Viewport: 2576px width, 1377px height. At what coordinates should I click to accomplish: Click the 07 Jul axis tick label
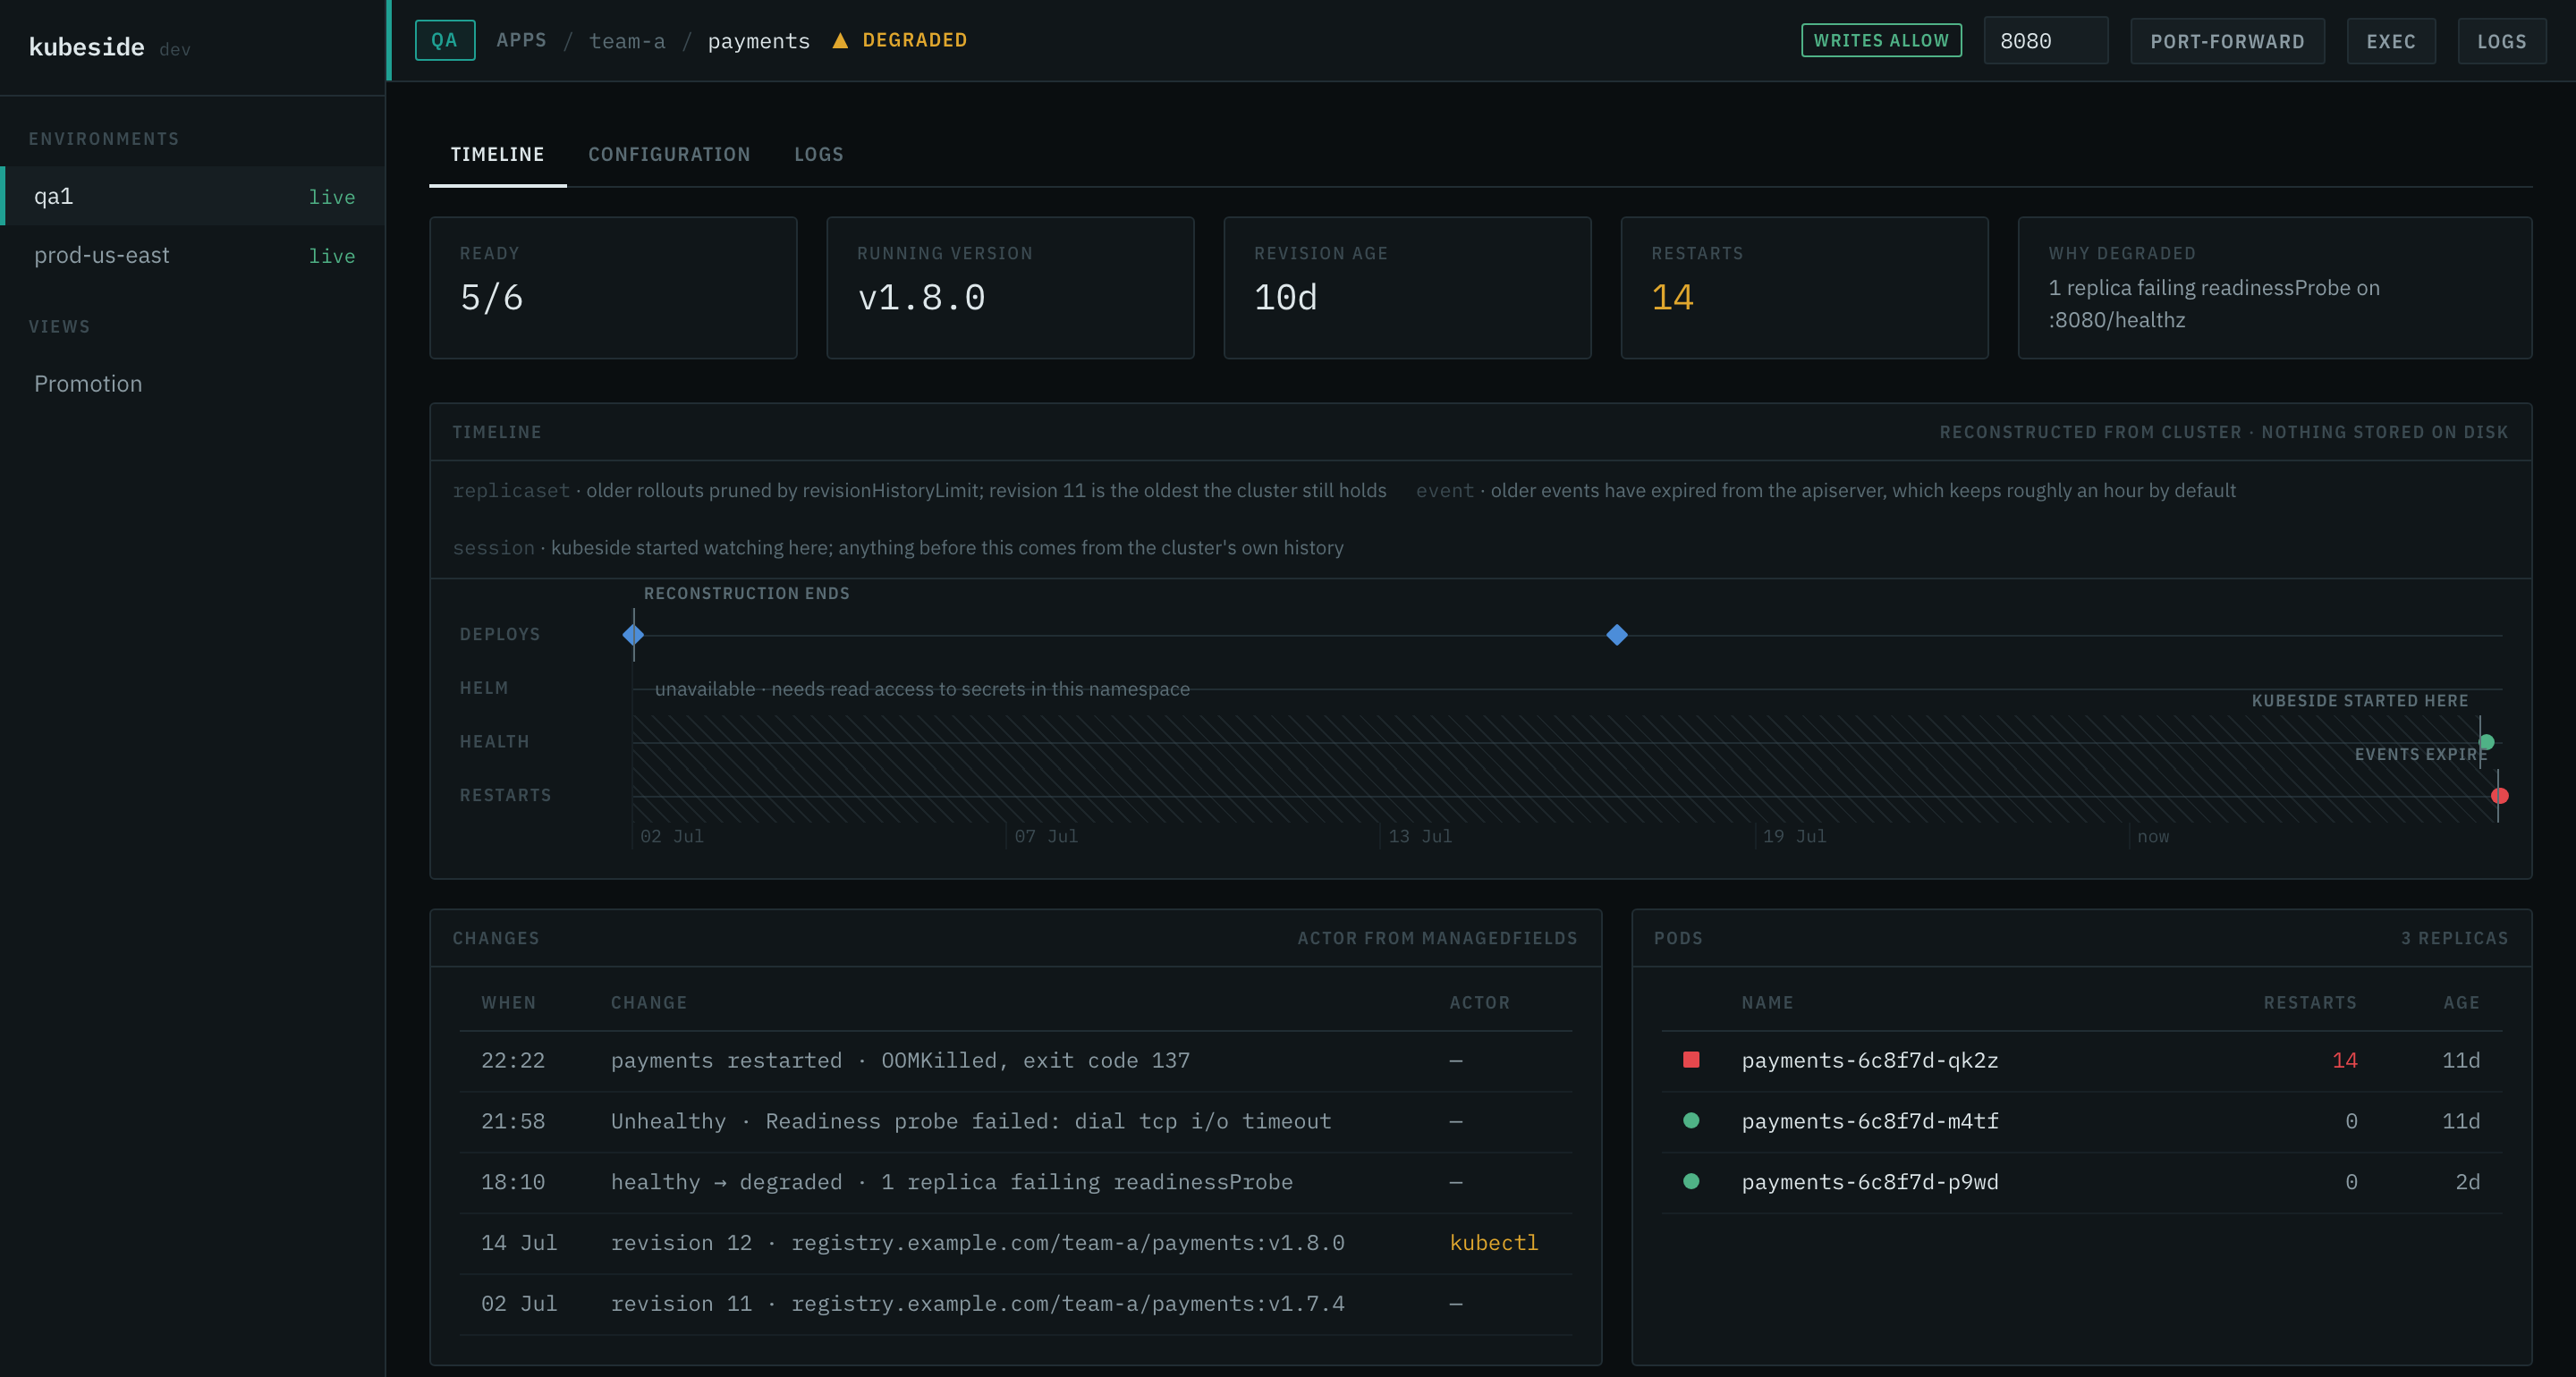(1046, 836)
